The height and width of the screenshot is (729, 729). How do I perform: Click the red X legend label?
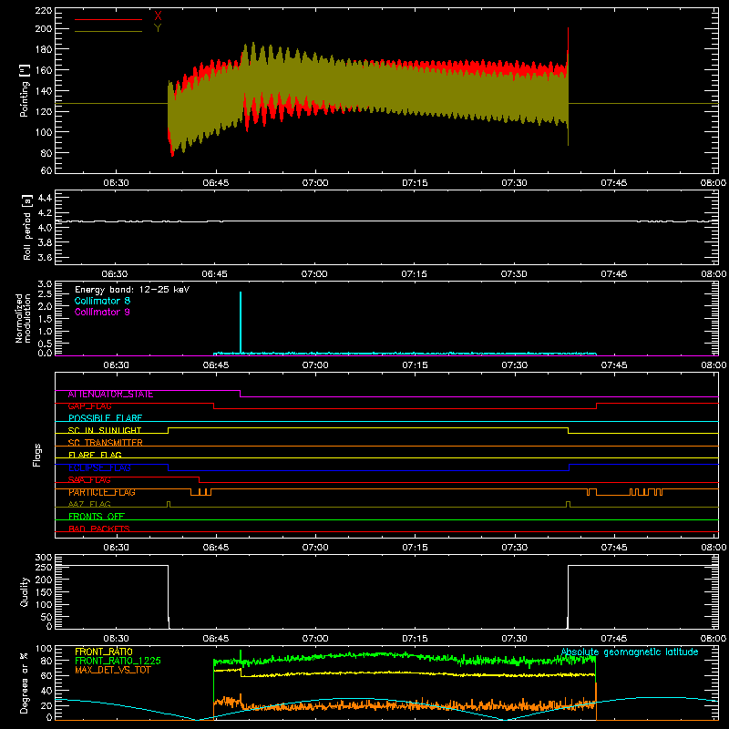click(158, 15)
